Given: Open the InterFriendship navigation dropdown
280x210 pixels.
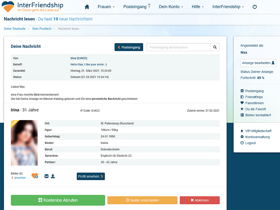Looking at the screenshot, I should pyautogui.click(x=229, y=7).
